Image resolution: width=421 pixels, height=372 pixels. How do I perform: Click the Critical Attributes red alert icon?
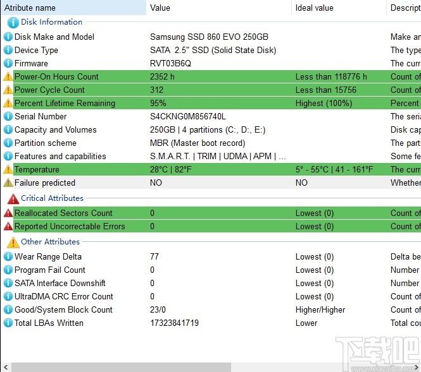tap(13, 199)
